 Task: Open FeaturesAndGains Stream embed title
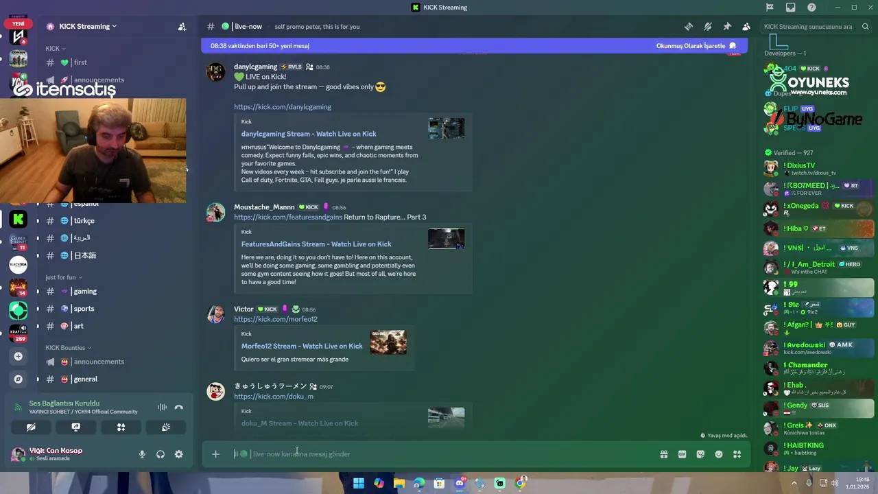[316, 244]
